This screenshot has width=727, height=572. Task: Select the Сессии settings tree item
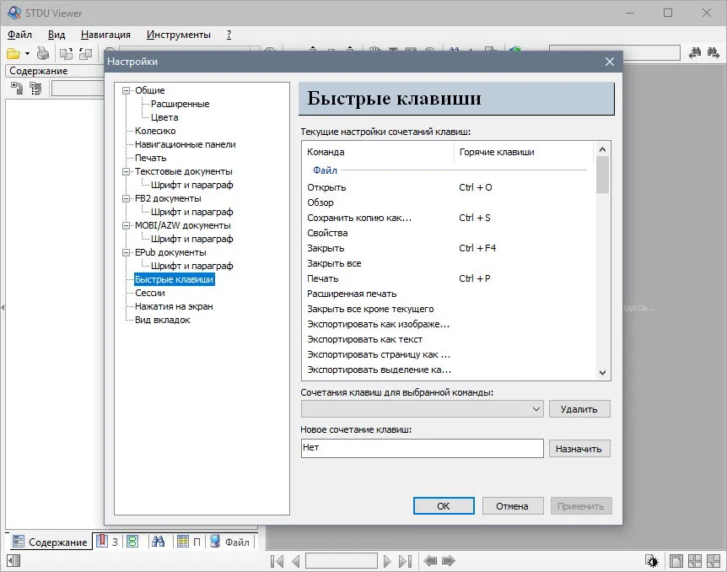pyautogui.click(x=150, y=294)
